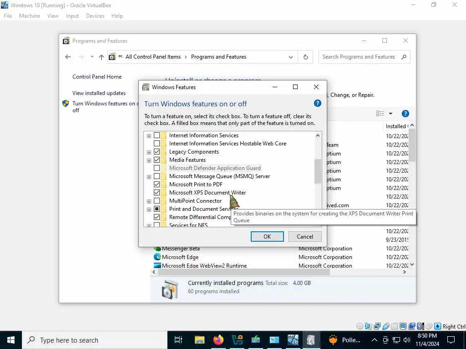Click the Microsoft Edge program icon
Image resolution: width=466 pixels, height=349 pixels.
[x=157, y=257]
